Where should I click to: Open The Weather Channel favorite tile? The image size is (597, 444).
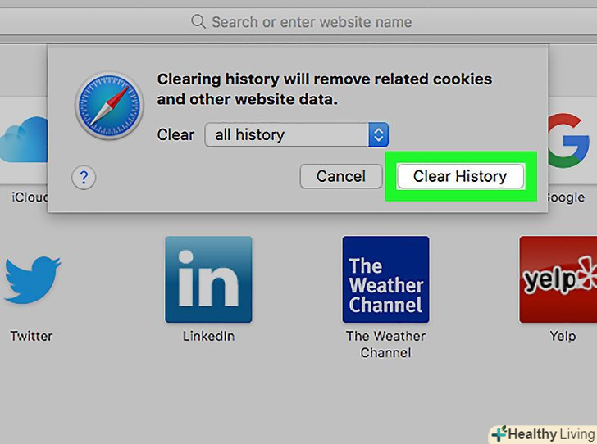(x=385, y=279)
